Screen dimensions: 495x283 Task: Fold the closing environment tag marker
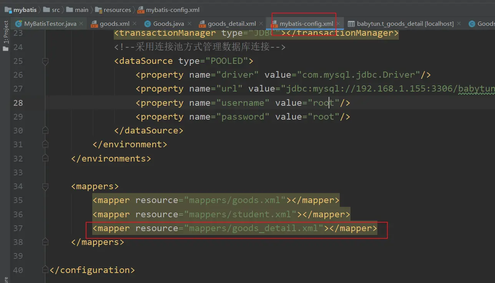click(x=45, y=145)
